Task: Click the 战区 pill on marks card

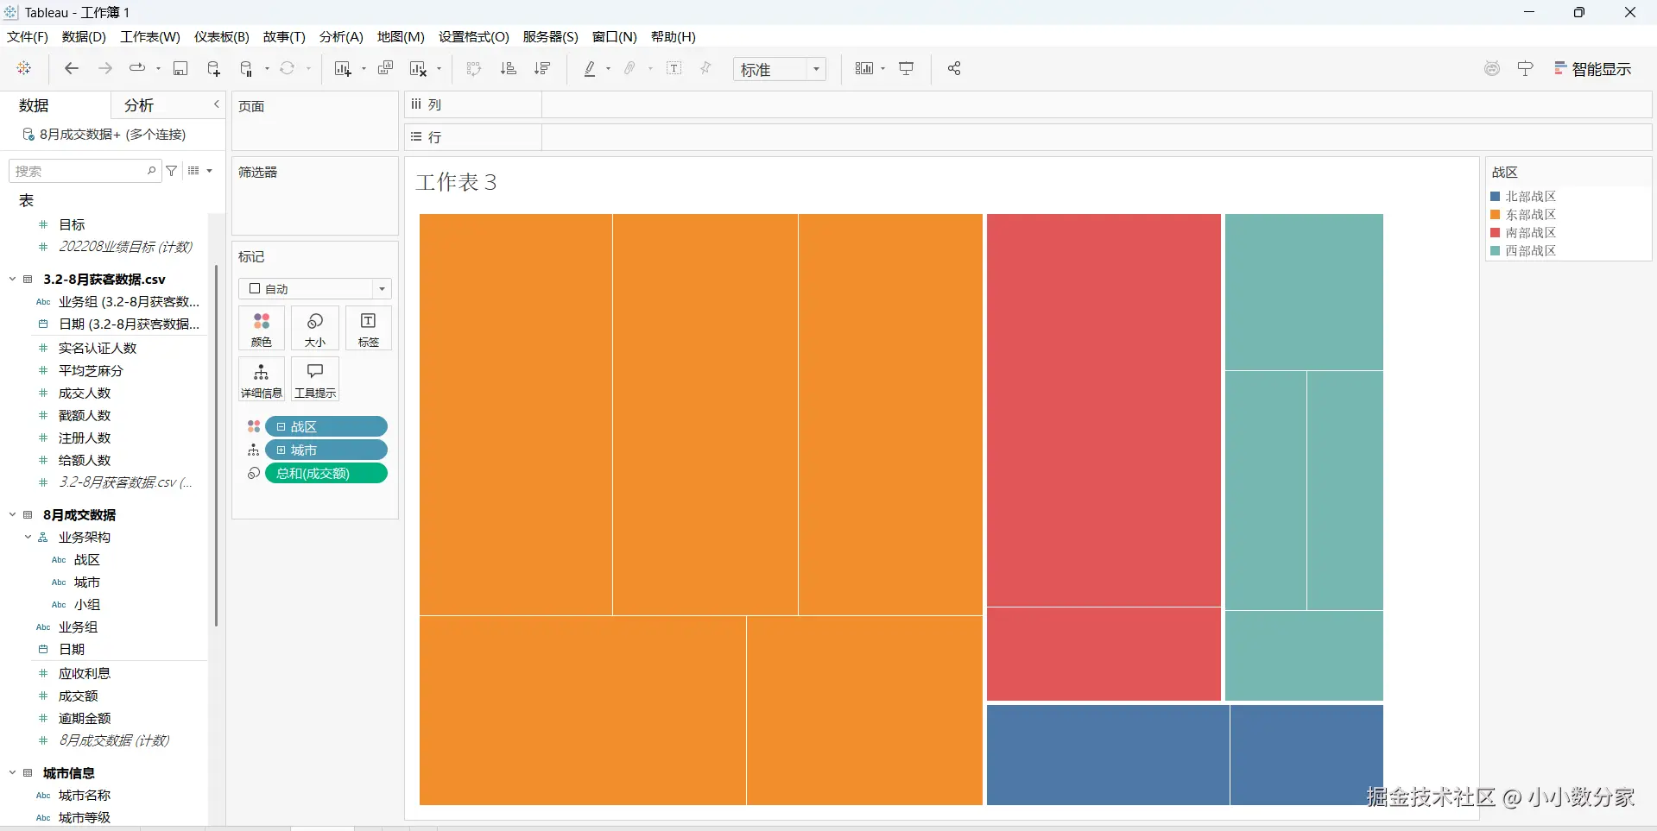Action: click(326, 427)
